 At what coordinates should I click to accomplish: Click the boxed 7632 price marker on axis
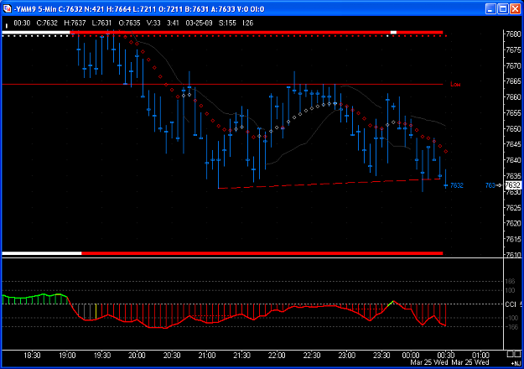[x=512, y=185]
